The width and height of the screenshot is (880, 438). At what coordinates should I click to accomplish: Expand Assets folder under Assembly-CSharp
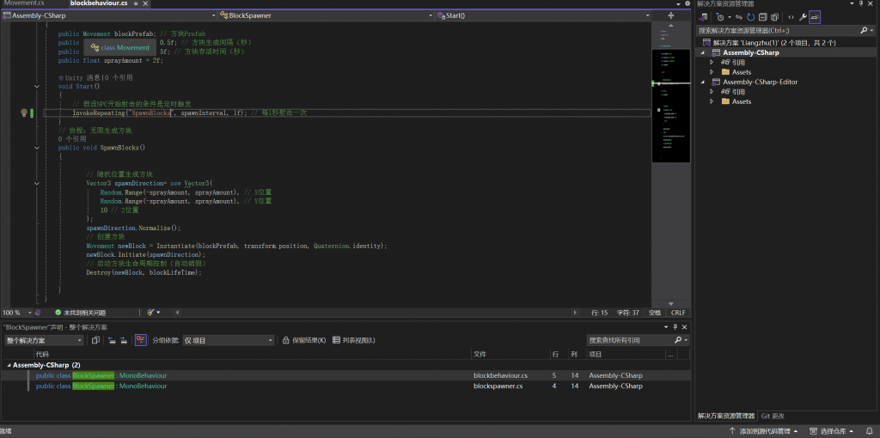712,72
